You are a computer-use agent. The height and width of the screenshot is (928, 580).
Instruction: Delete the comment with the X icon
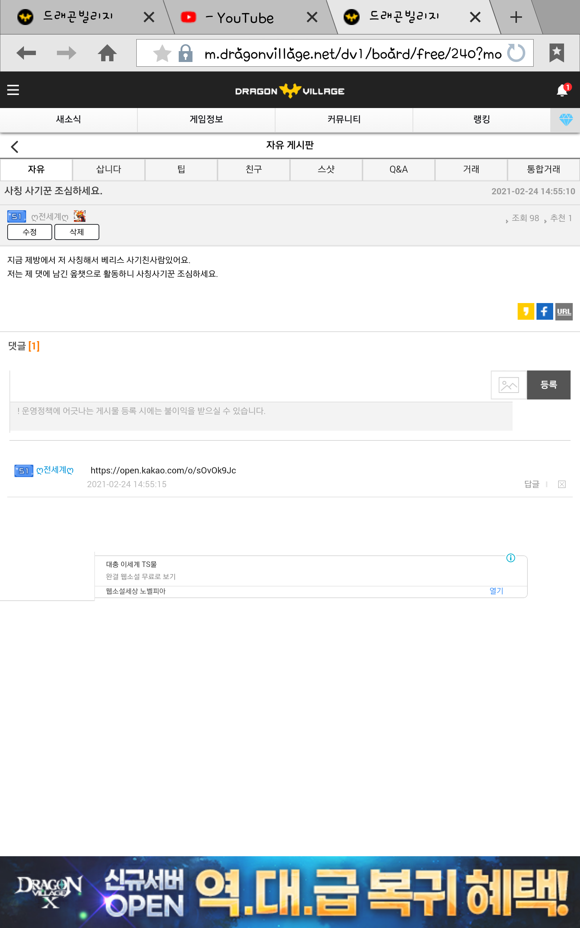(562, 484)
